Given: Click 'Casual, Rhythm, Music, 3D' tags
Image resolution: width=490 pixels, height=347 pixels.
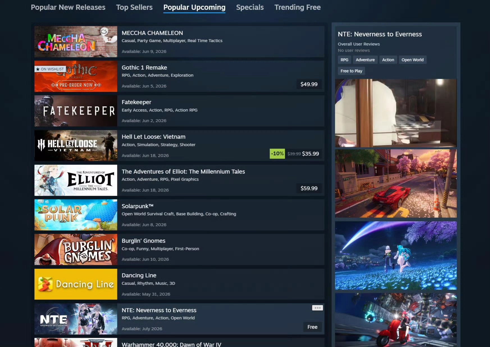Looking at the screenshot, I should [148, 283].
